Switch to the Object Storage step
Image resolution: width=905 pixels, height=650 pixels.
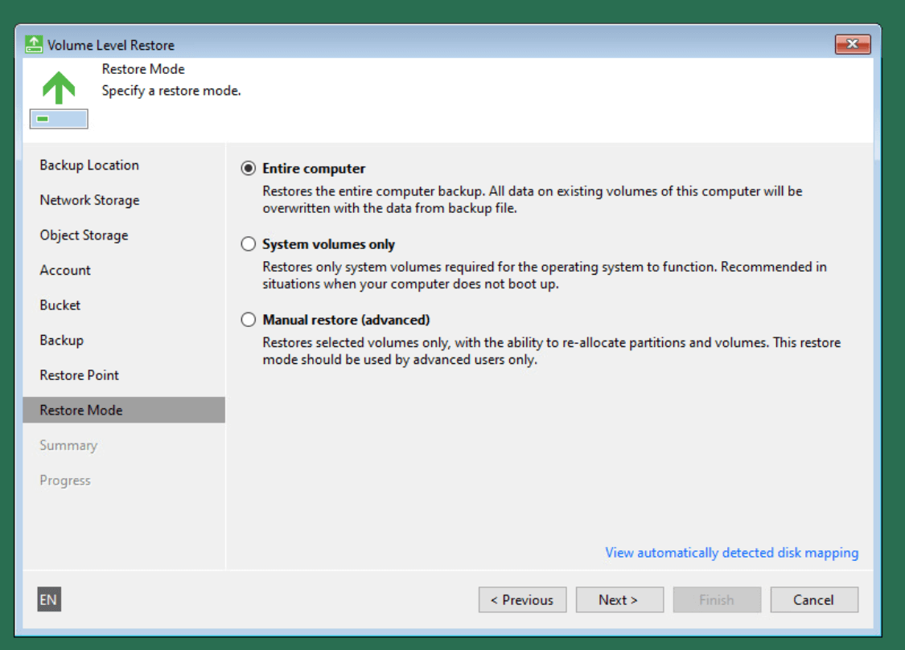pyautogui.click(x=84, y=235)
